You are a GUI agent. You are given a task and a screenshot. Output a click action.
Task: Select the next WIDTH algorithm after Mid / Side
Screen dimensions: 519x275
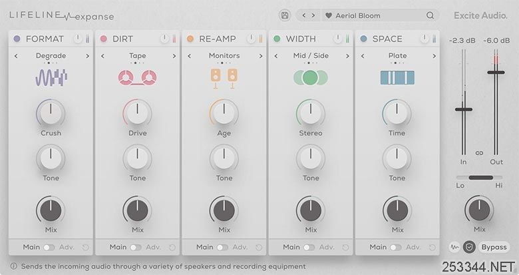click(347, 56)
